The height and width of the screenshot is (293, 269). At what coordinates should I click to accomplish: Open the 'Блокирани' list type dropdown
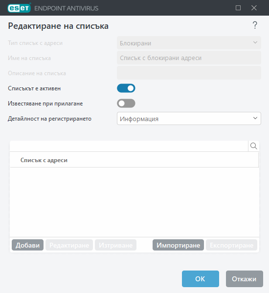click(189, 43)
